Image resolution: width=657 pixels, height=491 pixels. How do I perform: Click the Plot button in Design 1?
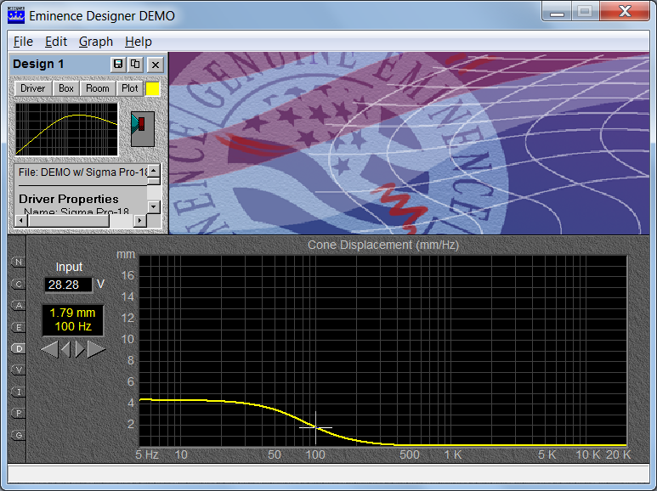pos(129,88)
